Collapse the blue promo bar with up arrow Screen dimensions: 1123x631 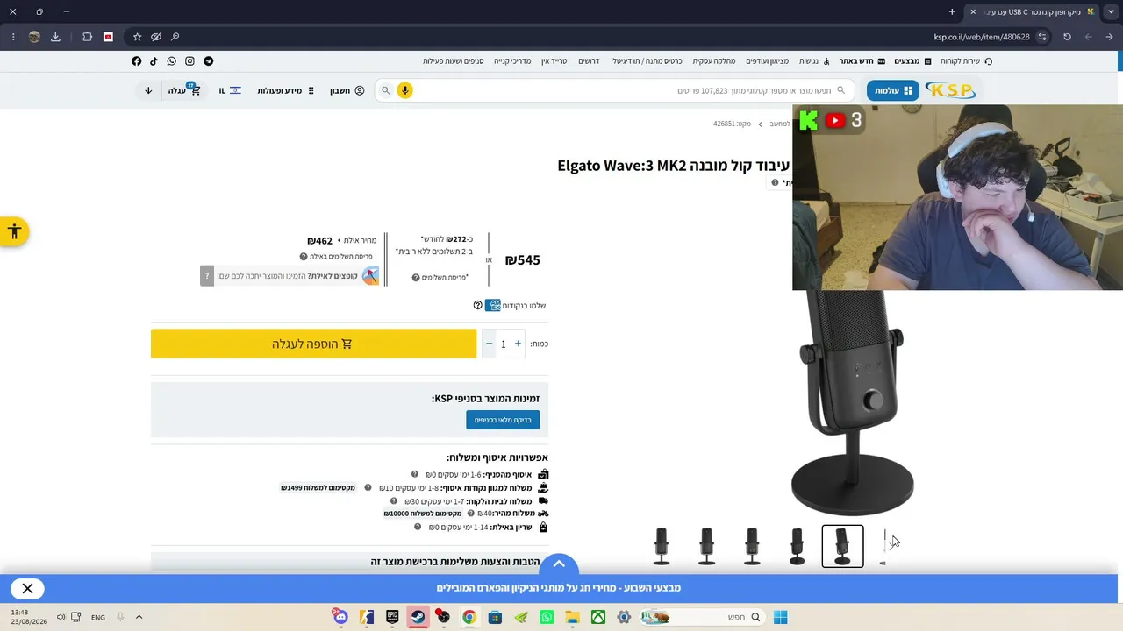point(559,564)
